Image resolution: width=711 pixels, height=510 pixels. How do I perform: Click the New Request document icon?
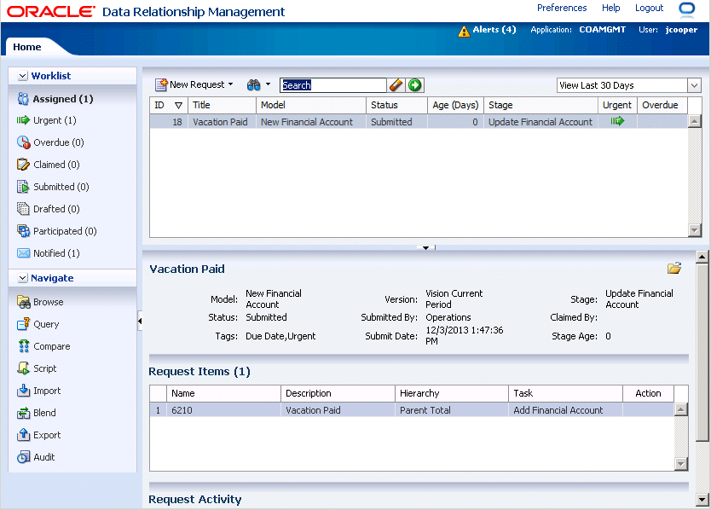click(x=161, y=84)
